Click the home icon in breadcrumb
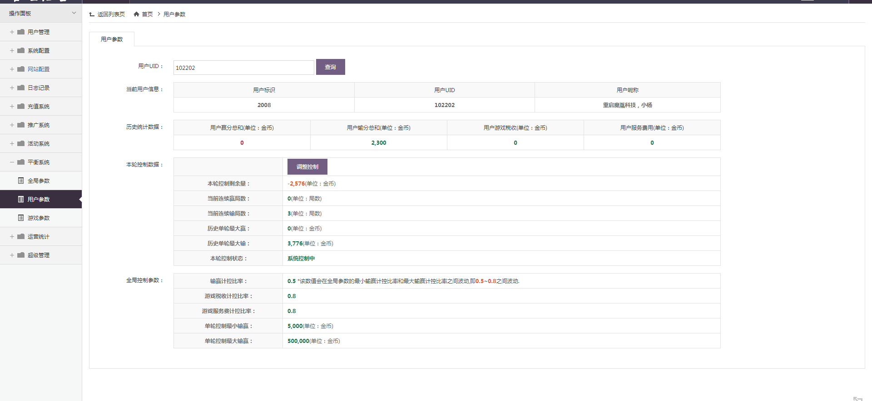 136,14
